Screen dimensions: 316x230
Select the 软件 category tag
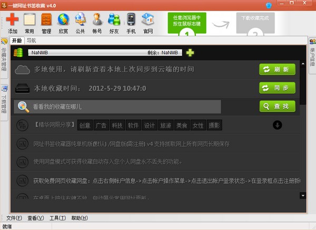coord(133,125)
